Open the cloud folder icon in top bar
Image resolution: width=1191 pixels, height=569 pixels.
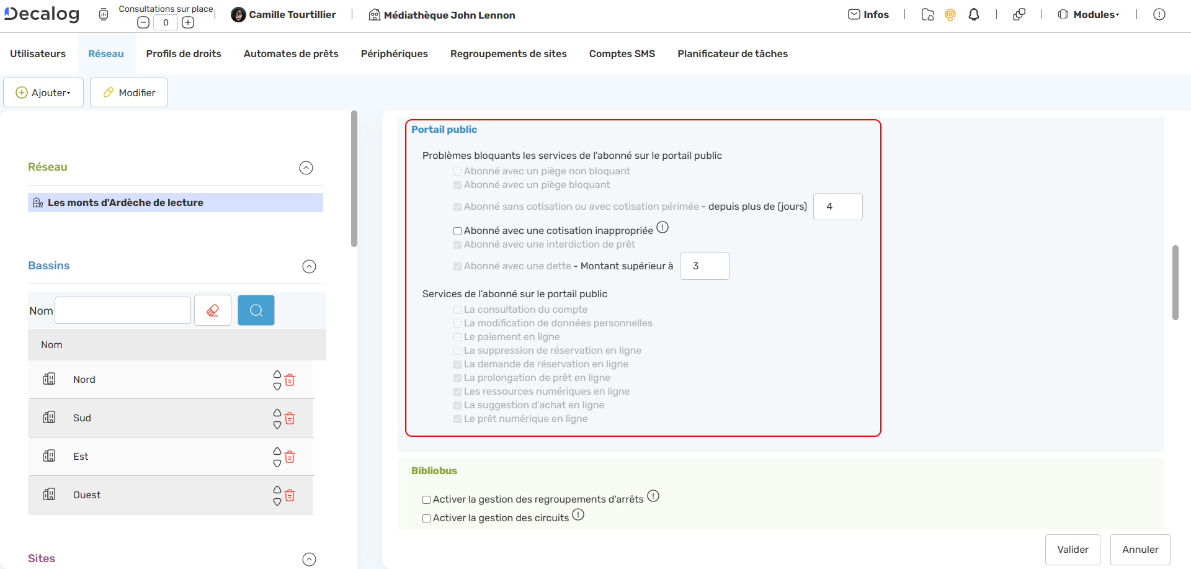[x=928, y=14]
